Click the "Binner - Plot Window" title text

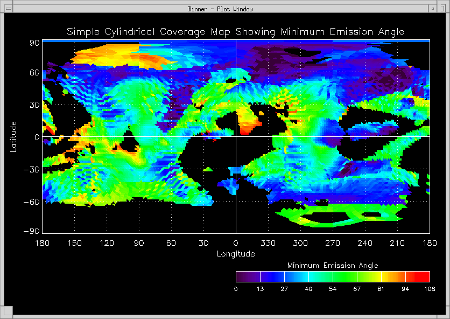[221, 9]
